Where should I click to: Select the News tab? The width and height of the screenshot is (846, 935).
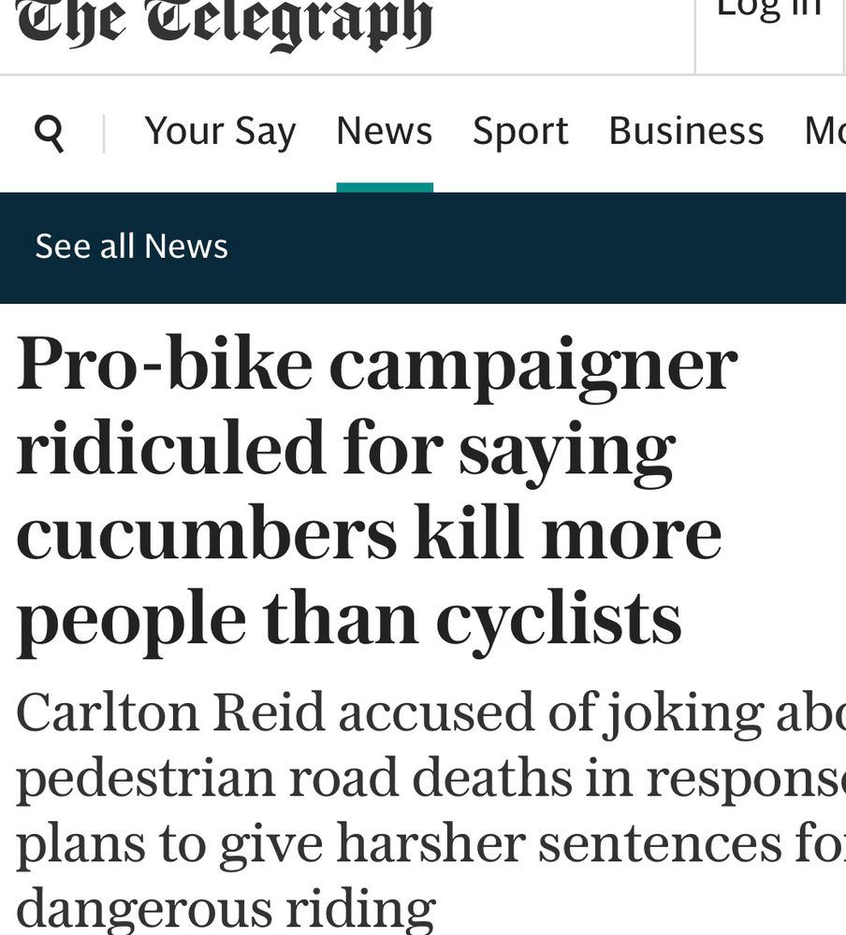click(385, 131)
